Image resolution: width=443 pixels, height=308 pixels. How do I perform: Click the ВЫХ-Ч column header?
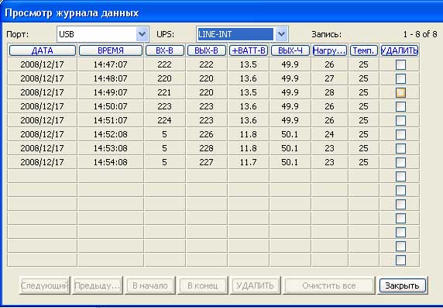click(x=290, y=50)
